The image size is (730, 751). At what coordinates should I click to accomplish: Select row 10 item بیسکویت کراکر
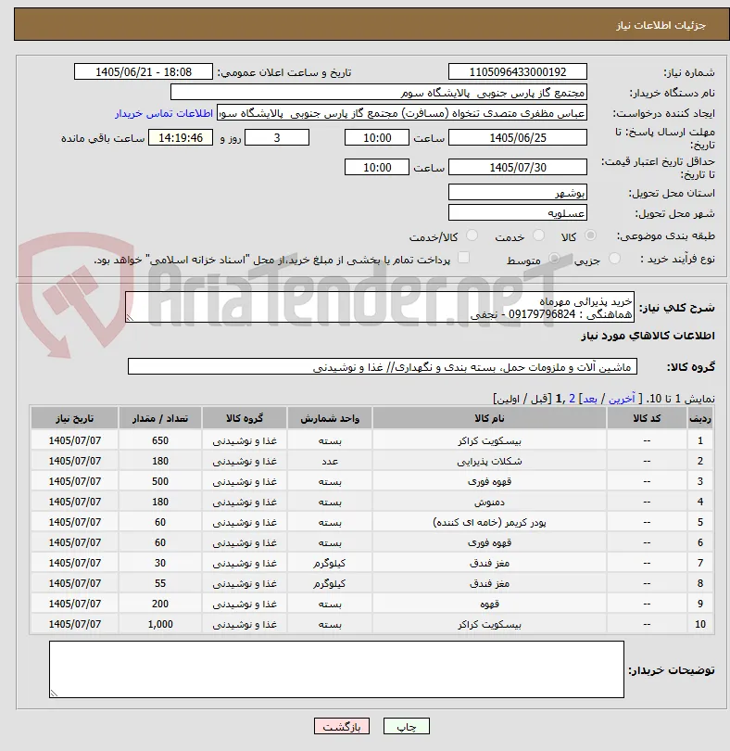(x=489, y=625)
